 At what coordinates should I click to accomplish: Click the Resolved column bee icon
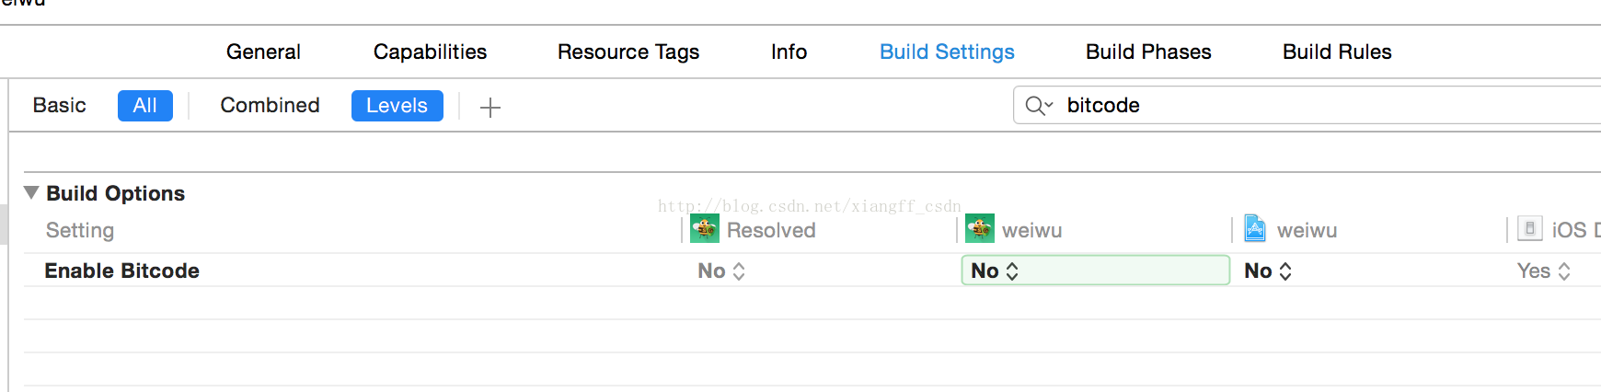[x=705, y=229]
